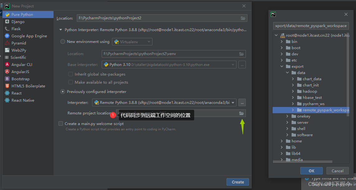
Task: Select Pyramid project type
Action: [x=28, y=43]
